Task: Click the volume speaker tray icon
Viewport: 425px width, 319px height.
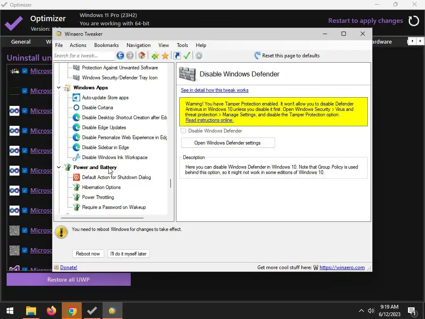Action: pyautogui.click(x=371, y=311)
